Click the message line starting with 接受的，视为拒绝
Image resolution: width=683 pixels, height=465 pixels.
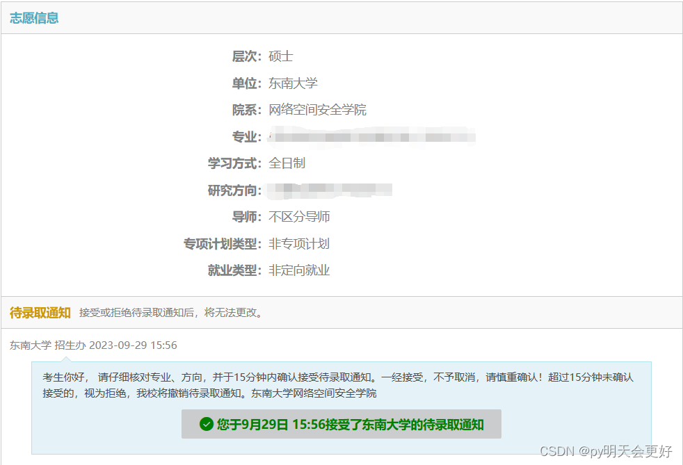click(x=209, y=393)
